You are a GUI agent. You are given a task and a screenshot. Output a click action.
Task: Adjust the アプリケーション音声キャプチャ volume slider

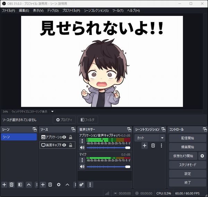click(x=109, y=147)
